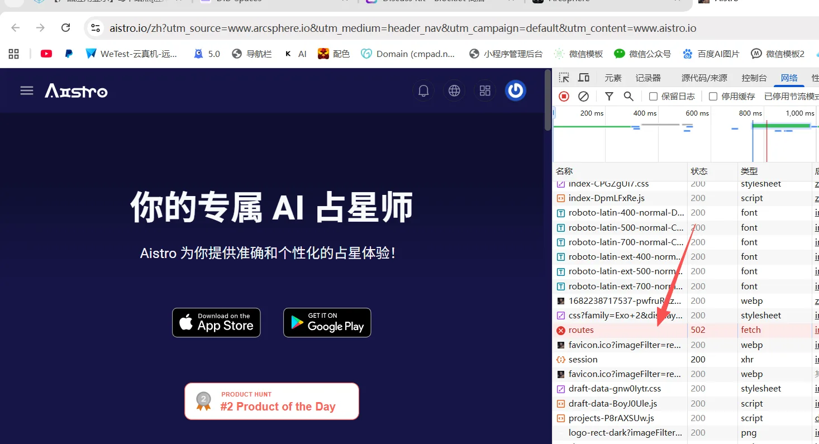Select projects-P8rAXSUw.js request
Image resolution: width=819 pixels, height=444 pixels.
[x=686, y=418]
